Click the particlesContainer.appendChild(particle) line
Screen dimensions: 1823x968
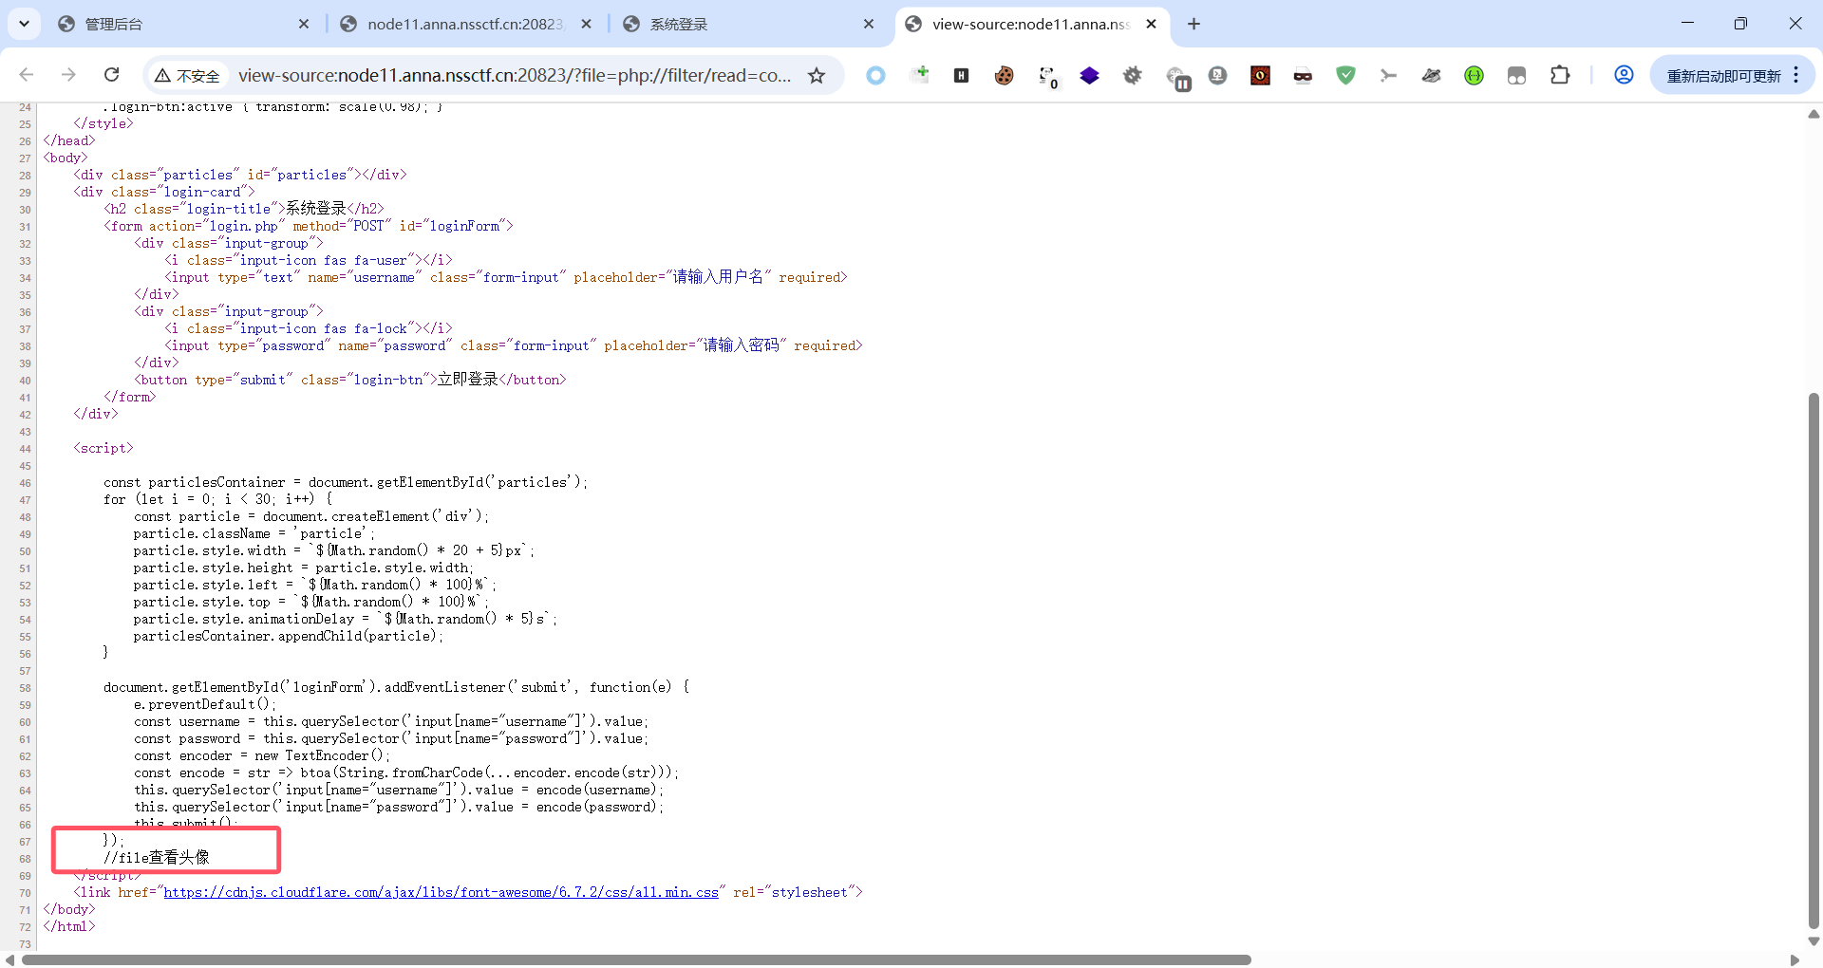[289, 636]
